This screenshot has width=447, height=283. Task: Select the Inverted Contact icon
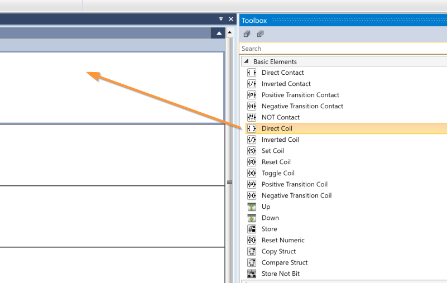click(x=251, y=84)
